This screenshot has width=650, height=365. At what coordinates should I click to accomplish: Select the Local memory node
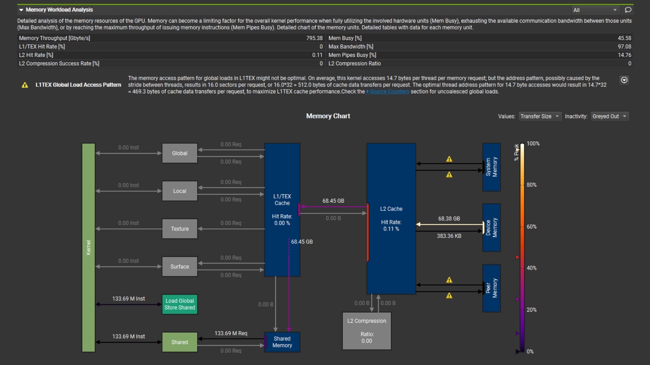[179, 191]
